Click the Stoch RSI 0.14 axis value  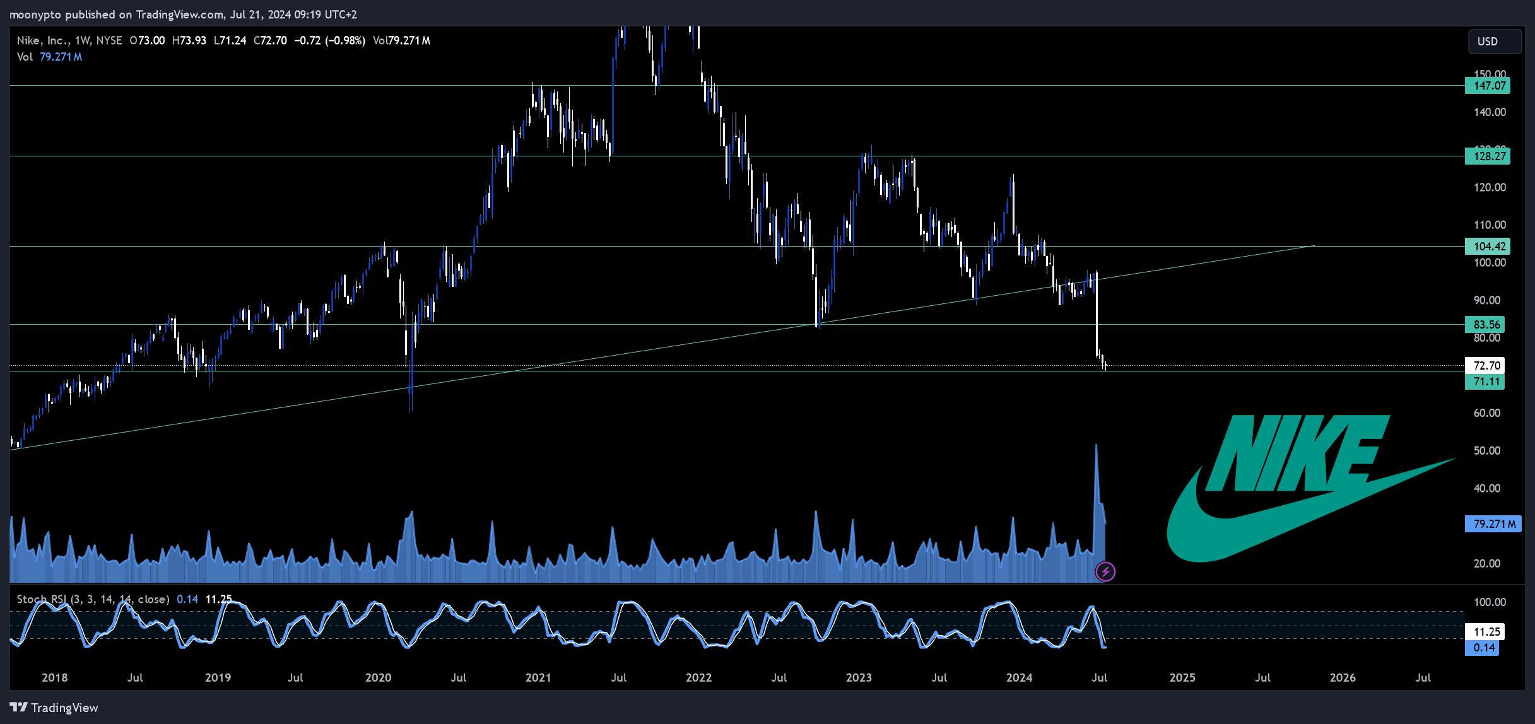click(x=1481, y=648)
